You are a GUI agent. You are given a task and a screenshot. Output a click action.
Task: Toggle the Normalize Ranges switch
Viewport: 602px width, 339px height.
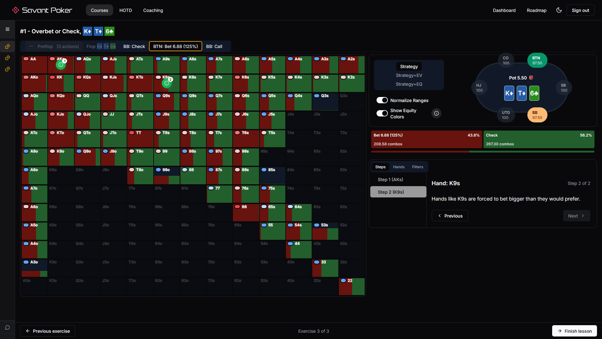382,100
